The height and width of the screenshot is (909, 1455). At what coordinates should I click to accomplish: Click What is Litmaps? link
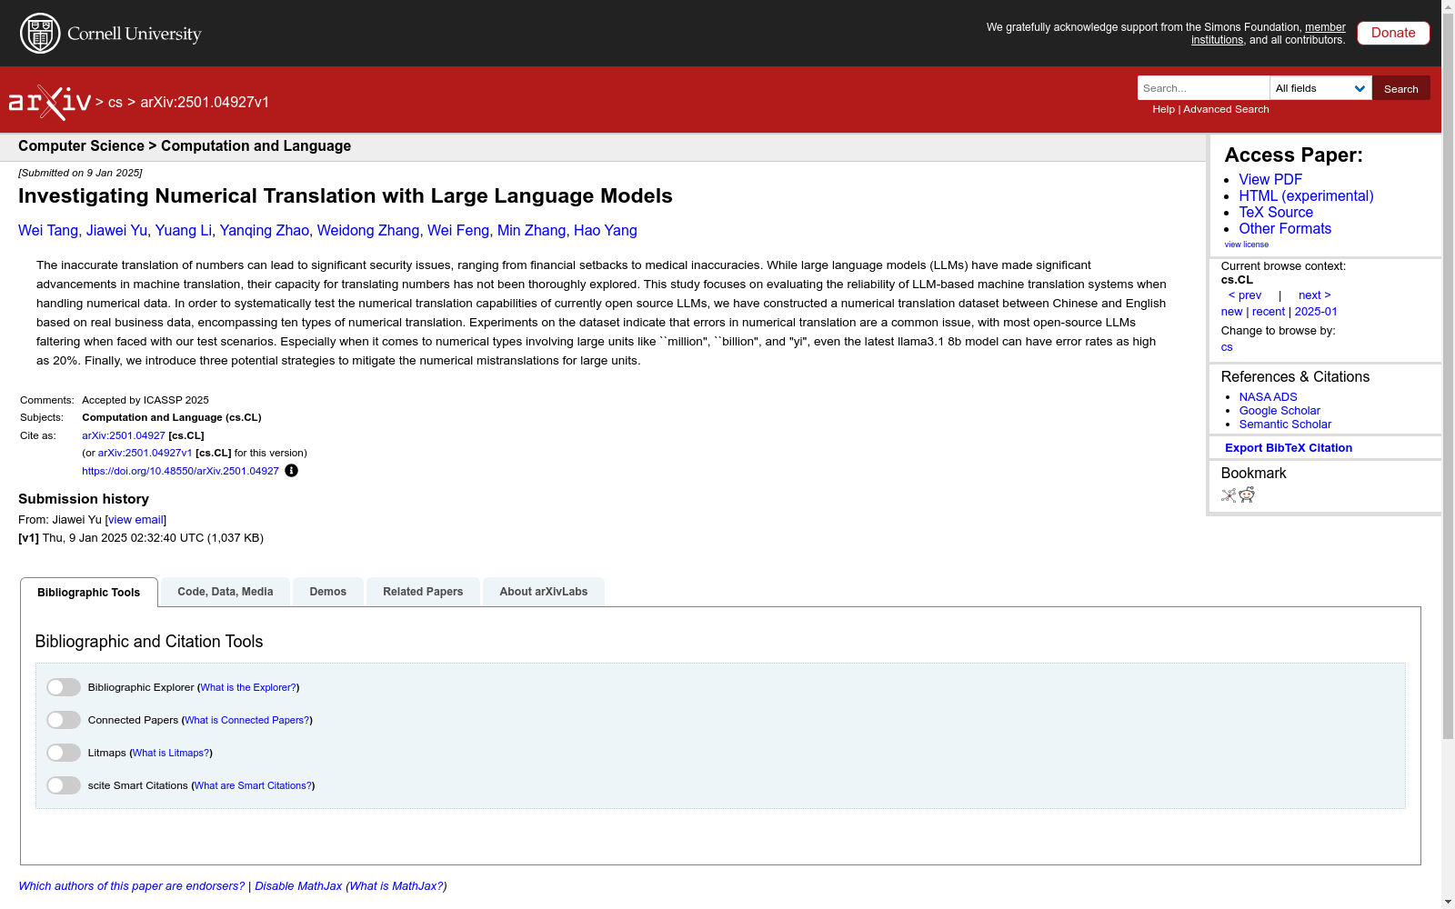[x=171, y=753]
